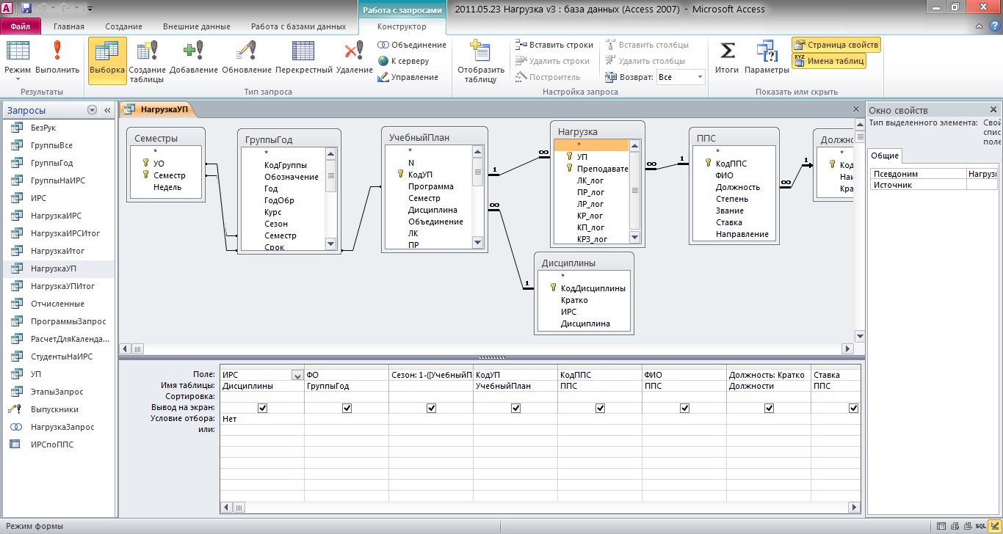Viewport: 1003px width, 534px height.
Task: Open the Запросы navigation pane menu
Action: (x=92, y=110)
